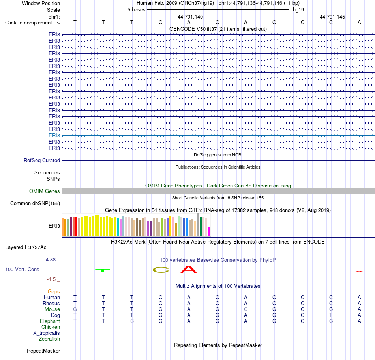Screen dimensions: 375x360
Task: Open 'Multiz Alignments of 100 Vertebrates' title
Action: 218,286
